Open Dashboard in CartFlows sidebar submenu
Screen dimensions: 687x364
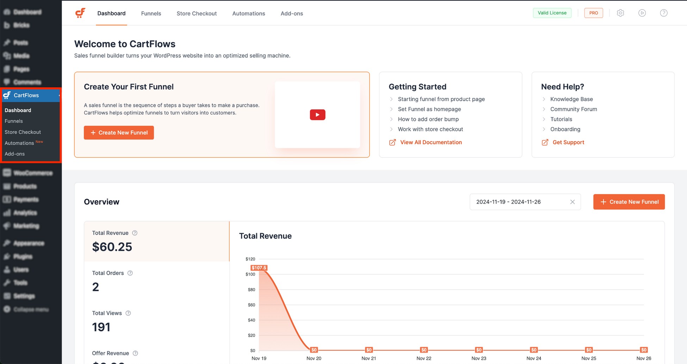(x=18, y=110)
